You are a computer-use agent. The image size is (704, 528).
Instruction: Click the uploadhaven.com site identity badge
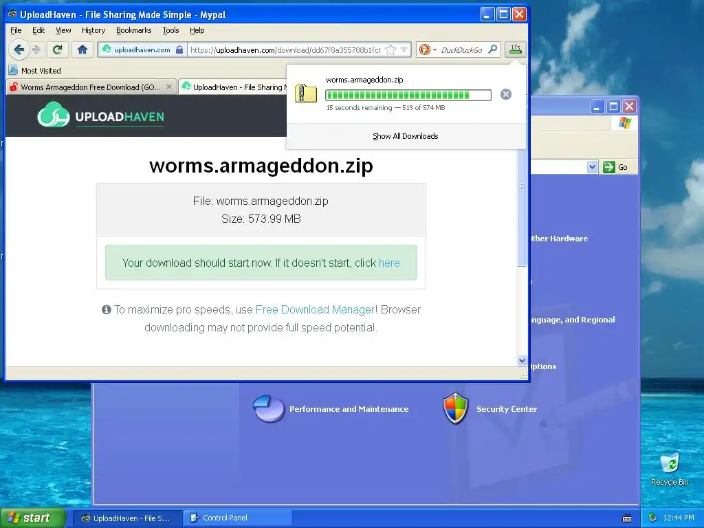click(142, 49)
